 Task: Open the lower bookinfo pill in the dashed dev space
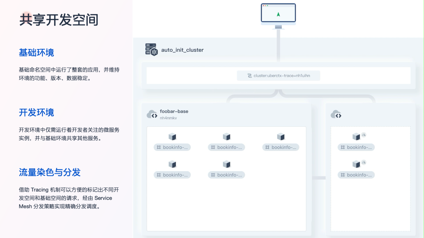[x=356, y=175]
